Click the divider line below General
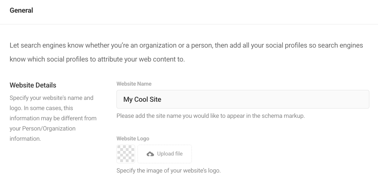Screen dimensions: 378x184 point(189,24)
